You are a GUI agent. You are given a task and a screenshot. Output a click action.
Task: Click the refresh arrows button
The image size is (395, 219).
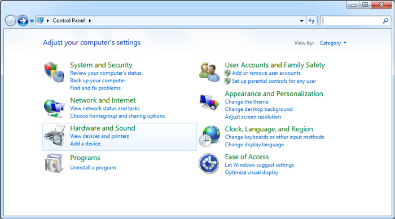click(311, 21)
